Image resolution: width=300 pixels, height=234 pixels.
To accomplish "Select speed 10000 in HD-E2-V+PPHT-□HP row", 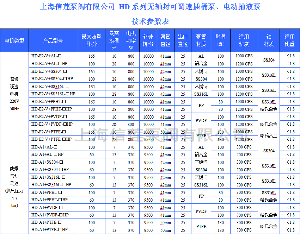I will pyautogui.click(x=148, y=109).
